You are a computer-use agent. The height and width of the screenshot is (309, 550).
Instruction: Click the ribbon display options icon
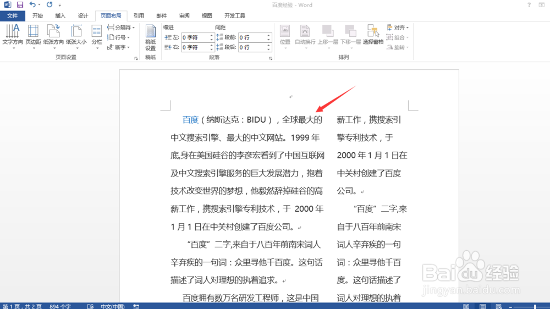pyautogui.click(x=542, y=5)
